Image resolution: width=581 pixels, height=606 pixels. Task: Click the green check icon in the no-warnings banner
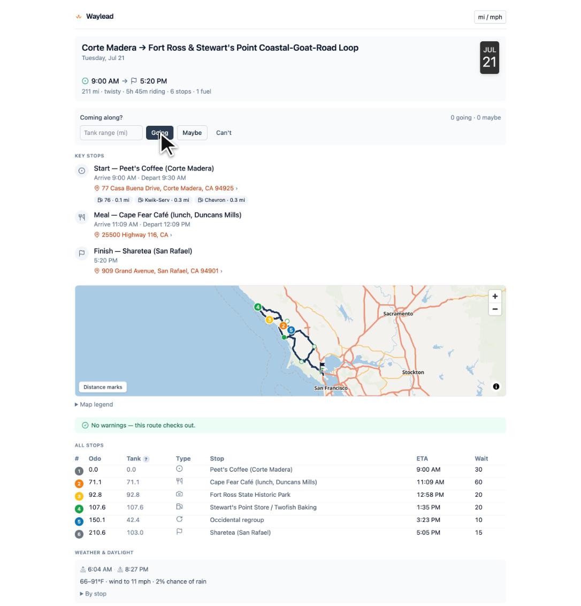[x=85, y=425]
